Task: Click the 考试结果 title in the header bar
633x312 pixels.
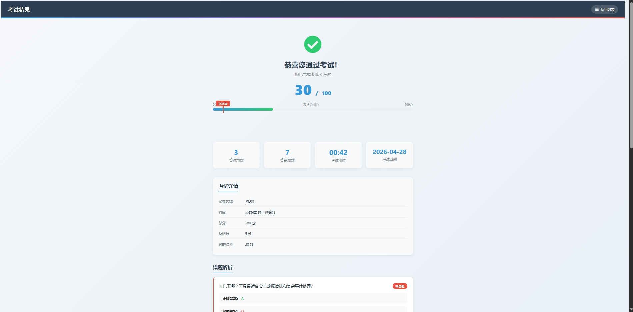Action: (19, 9)
